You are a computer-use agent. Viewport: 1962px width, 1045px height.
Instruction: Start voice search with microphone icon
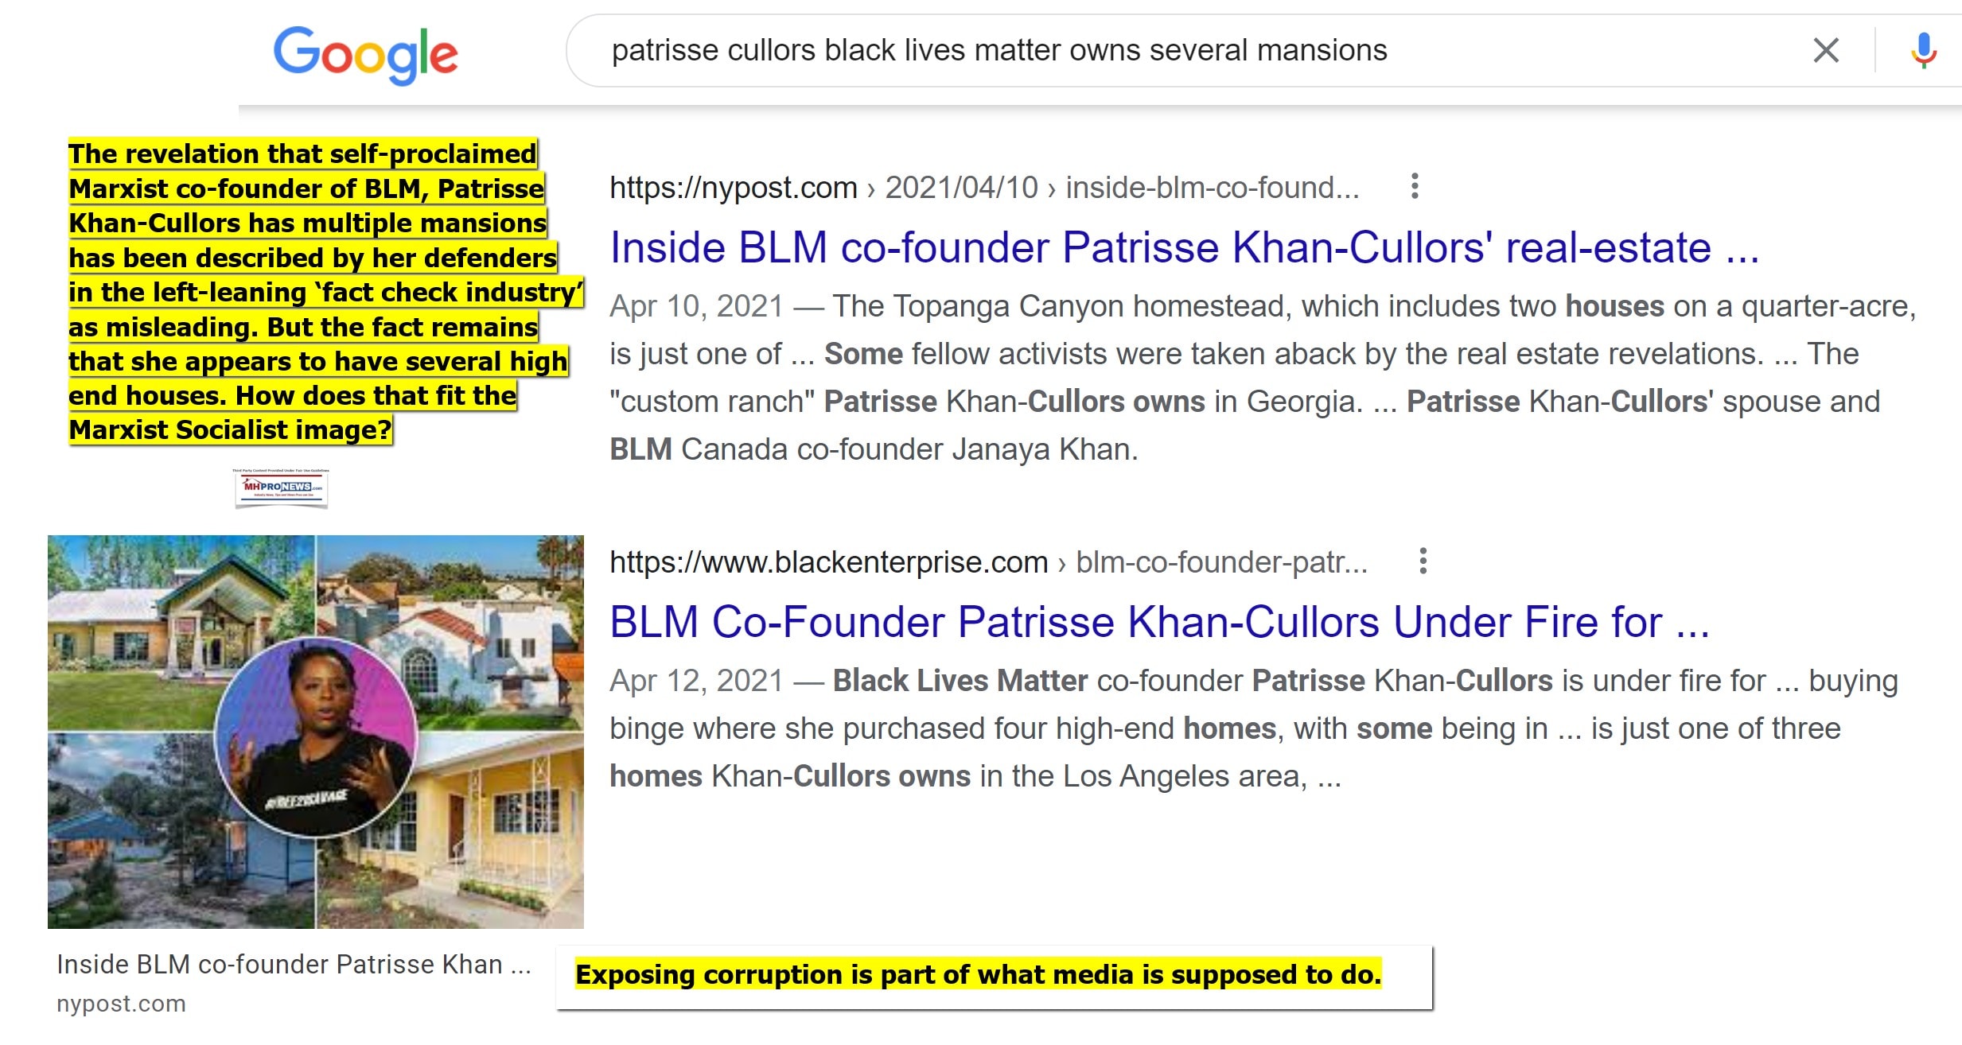pyautogui.click(x=1923, y=51)
